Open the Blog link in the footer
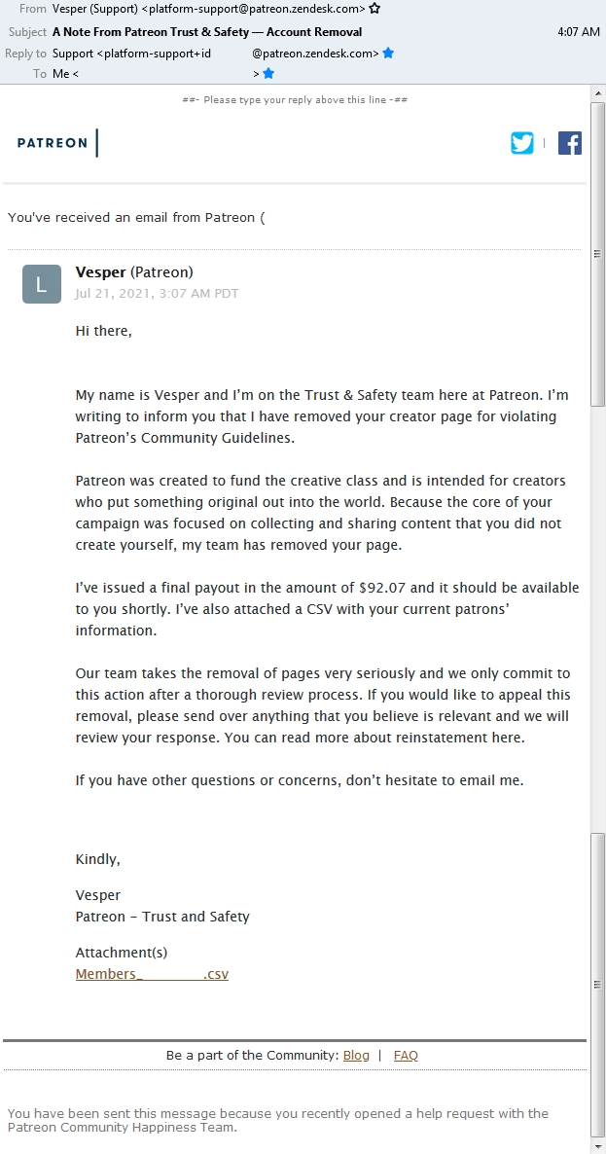 [356, 1056]
